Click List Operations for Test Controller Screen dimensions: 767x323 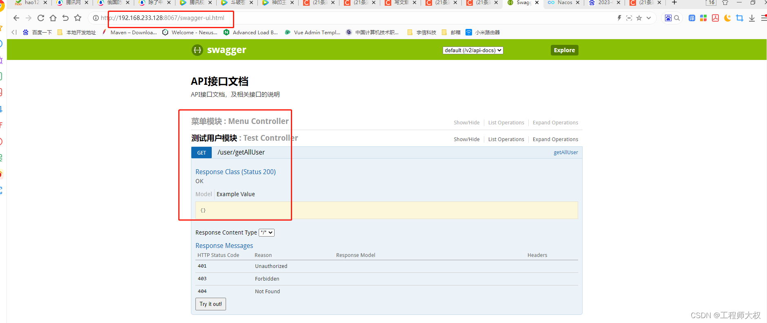(506, 139)
